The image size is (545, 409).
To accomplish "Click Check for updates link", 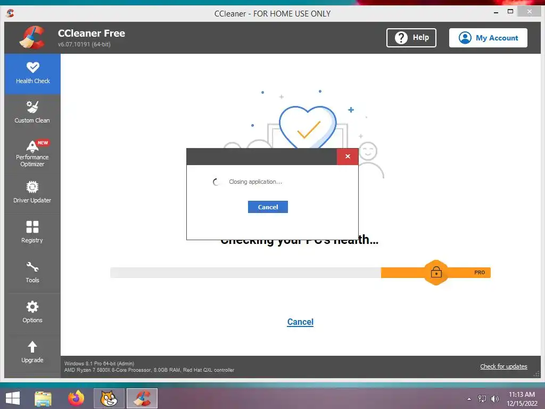I will [x=503, y=366].
